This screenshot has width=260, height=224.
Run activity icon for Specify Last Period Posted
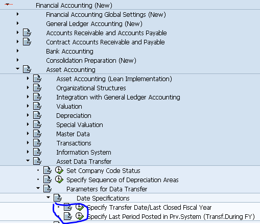80,216
